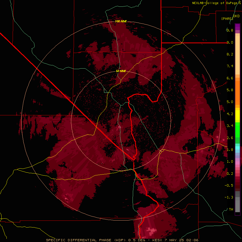The width and height of the screenshot is (242, 242).
Task: Click the 50 NMI range ring label
Action: point(121,71)
